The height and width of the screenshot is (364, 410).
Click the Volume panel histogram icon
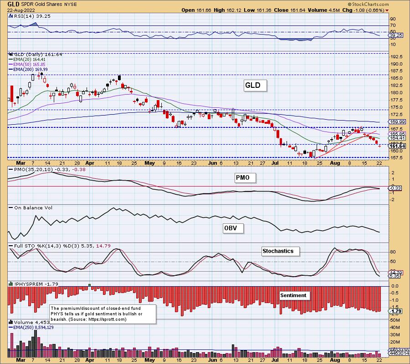pyautogui.click(x=11, y=322)
